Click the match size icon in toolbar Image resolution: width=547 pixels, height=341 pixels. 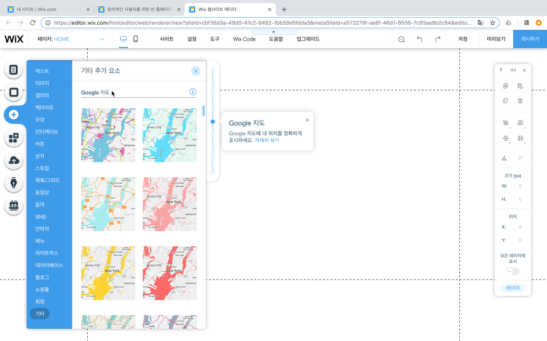pos(520,138)
